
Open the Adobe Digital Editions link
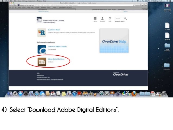pos(56,59)
